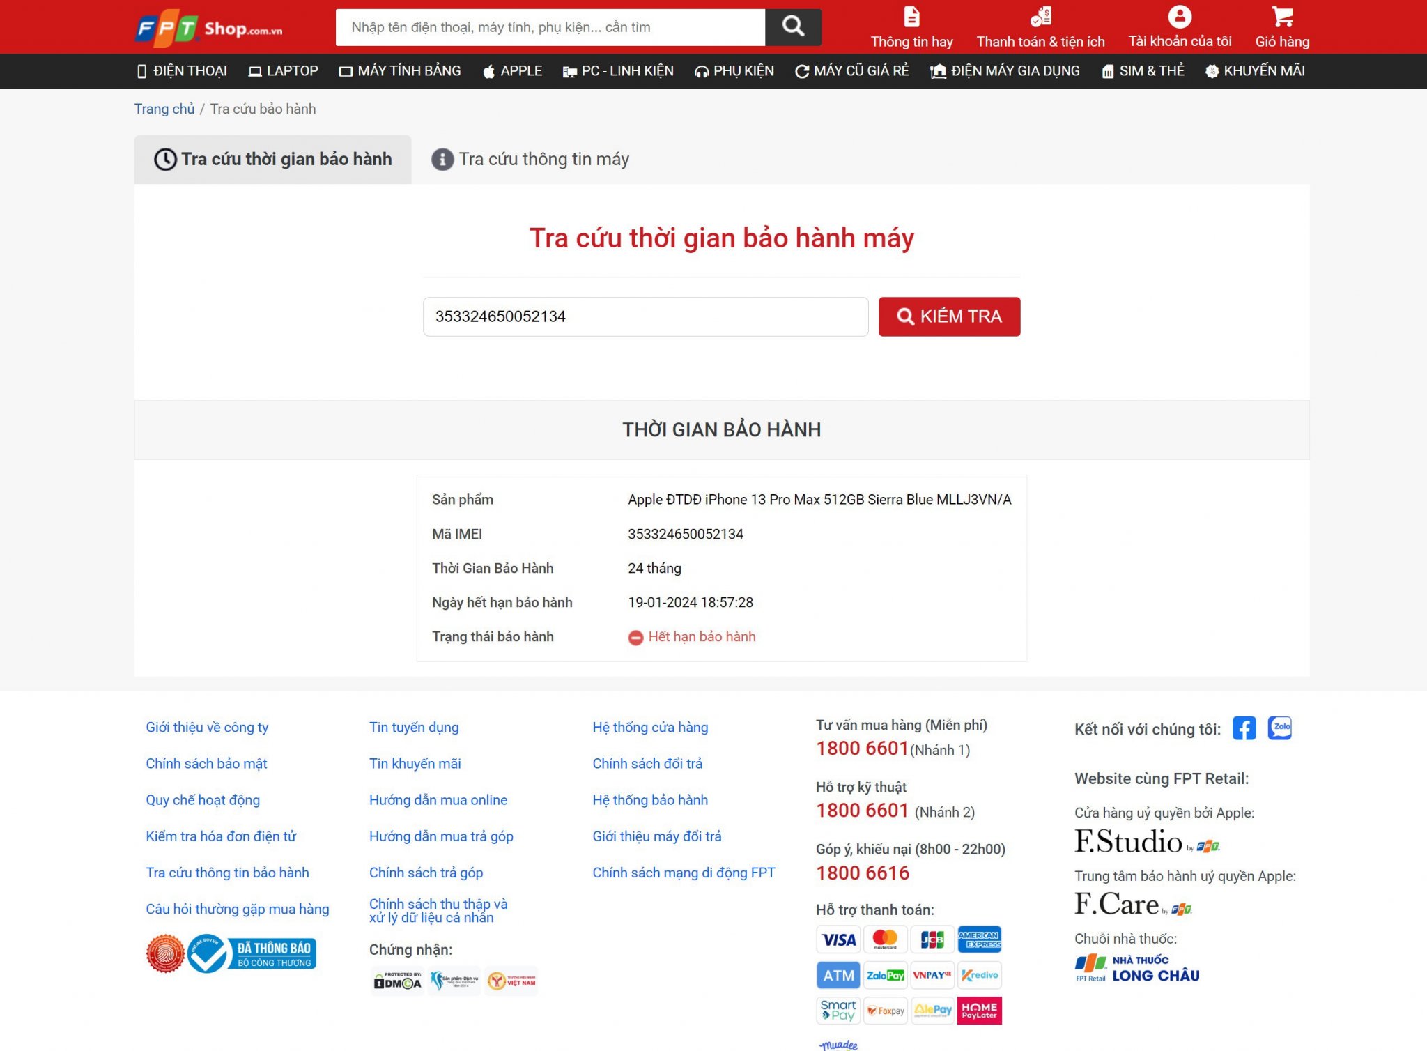Open the MÁY CŨ GIÁ RẺ menu
Viewport: 1427px width, 1051px height.
click(852, 71)
